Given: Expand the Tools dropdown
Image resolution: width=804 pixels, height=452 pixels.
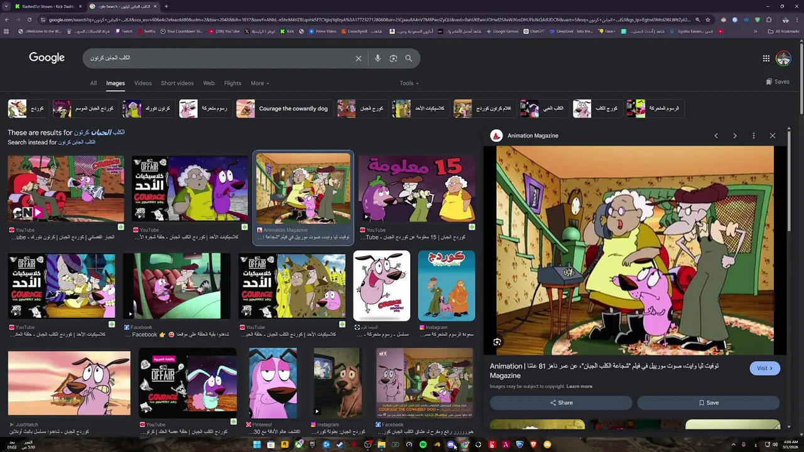Looking at the screenshot, I should [x=409, y=83].
